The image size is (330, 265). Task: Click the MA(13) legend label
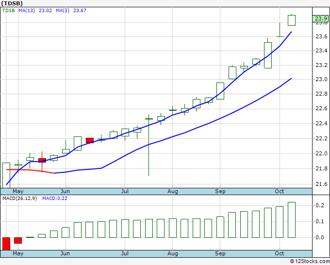[x=27, y=11]
